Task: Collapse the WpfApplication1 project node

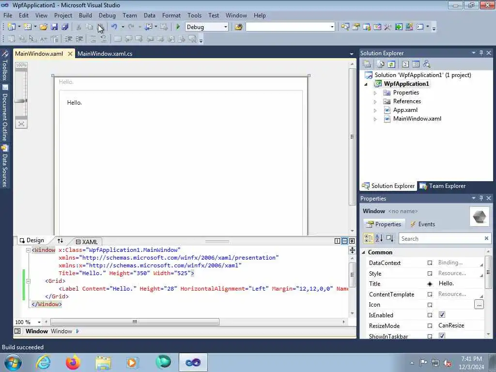Action: coord(366,84)
